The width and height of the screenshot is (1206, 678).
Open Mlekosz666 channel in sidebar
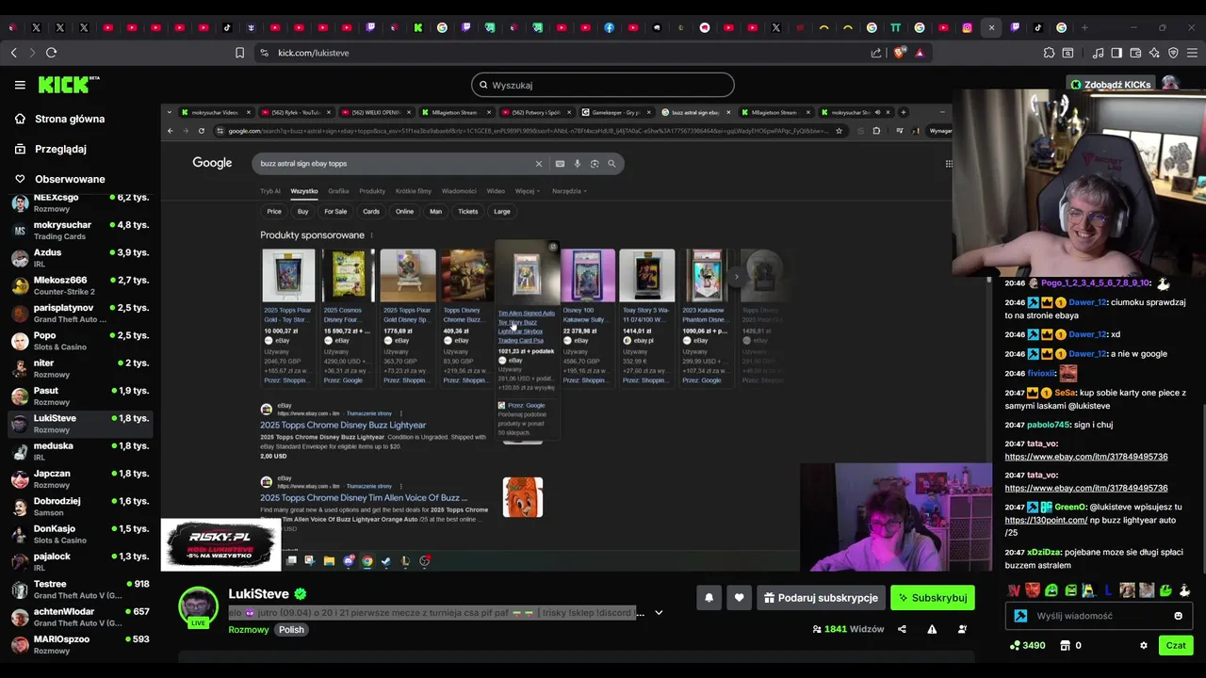point(79,285)
